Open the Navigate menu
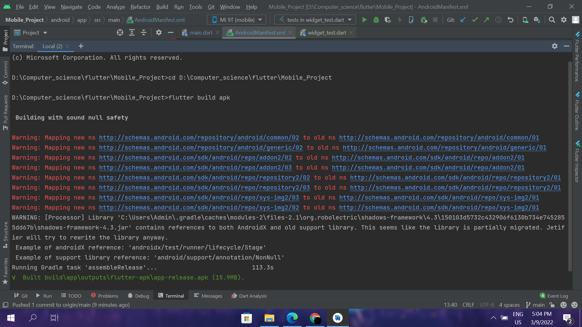 [x=72, y=7]
